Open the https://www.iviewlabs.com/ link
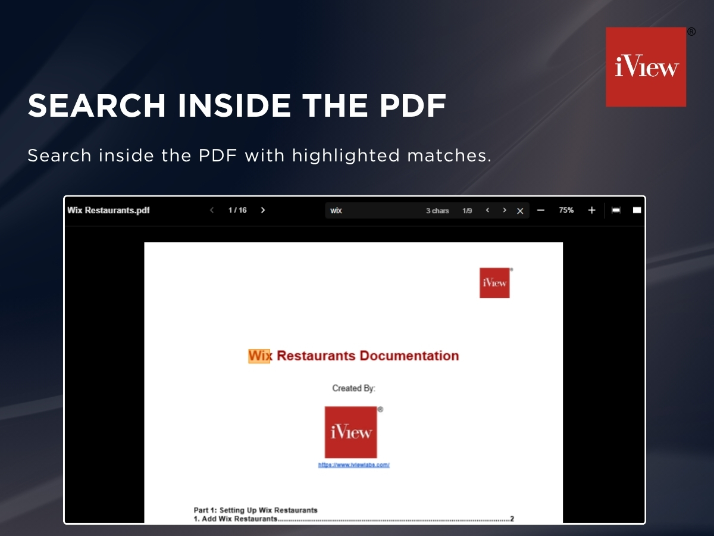 pos(354,465)
